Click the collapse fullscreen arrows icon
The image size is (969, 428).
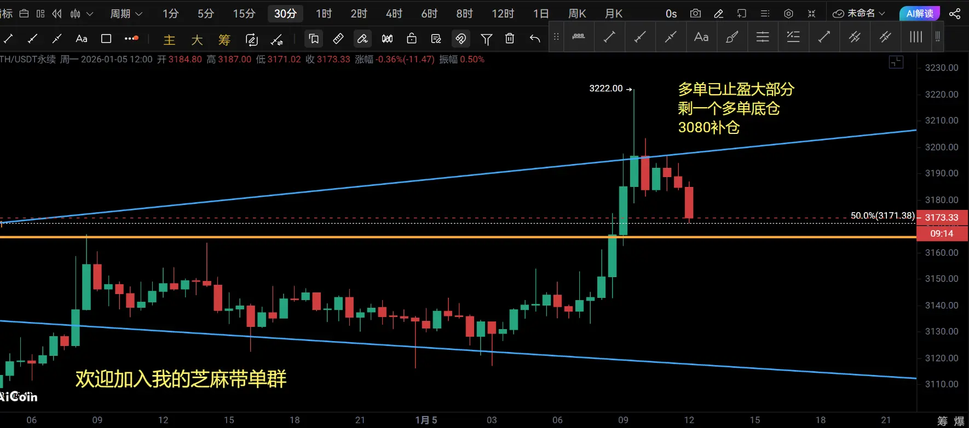coord(812,14)
